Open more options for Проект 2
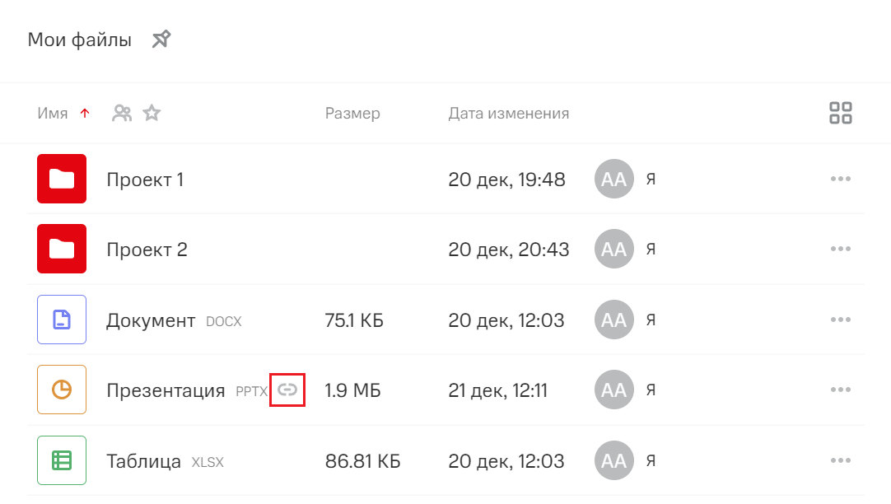Viewport: 891px width, 504px height. [840, 249]
